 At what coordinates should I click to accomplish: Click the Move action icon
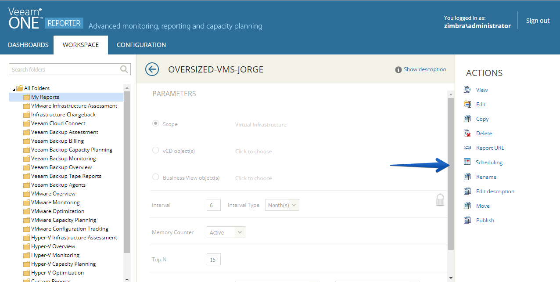[467, 206]
